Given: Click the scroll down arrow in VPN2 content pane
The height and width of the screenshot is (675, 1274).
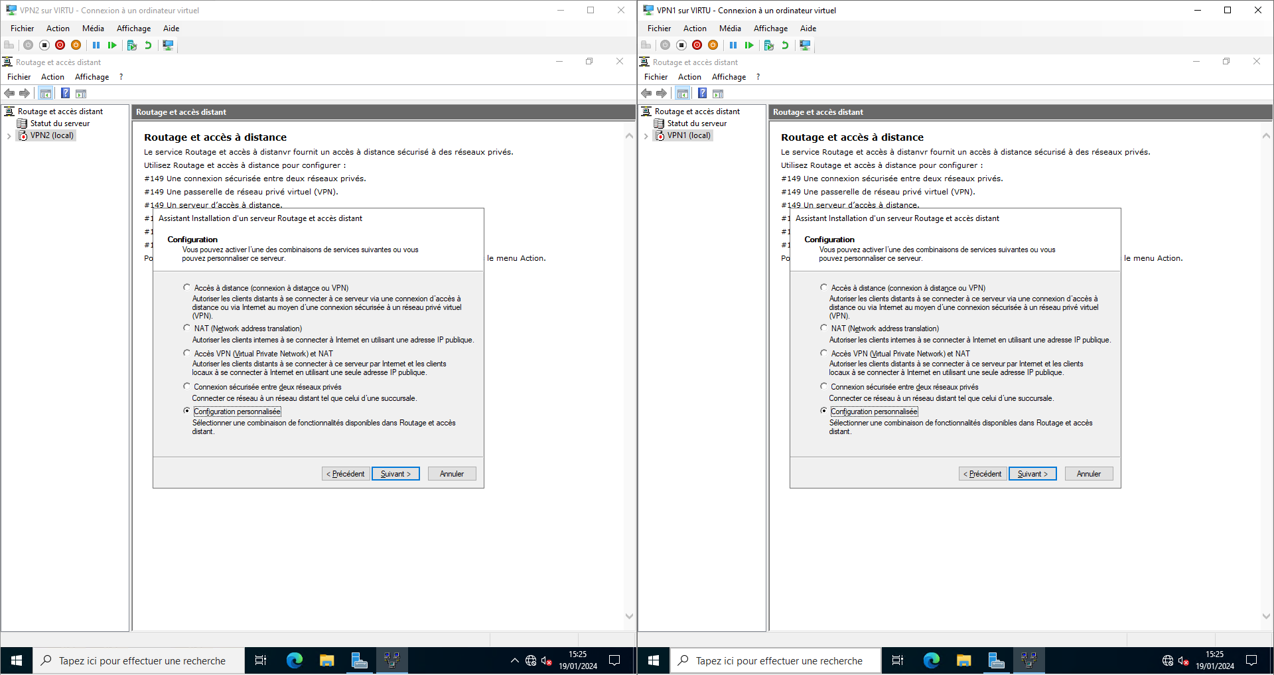Looking at the screenshot, I should pos(629,616).
